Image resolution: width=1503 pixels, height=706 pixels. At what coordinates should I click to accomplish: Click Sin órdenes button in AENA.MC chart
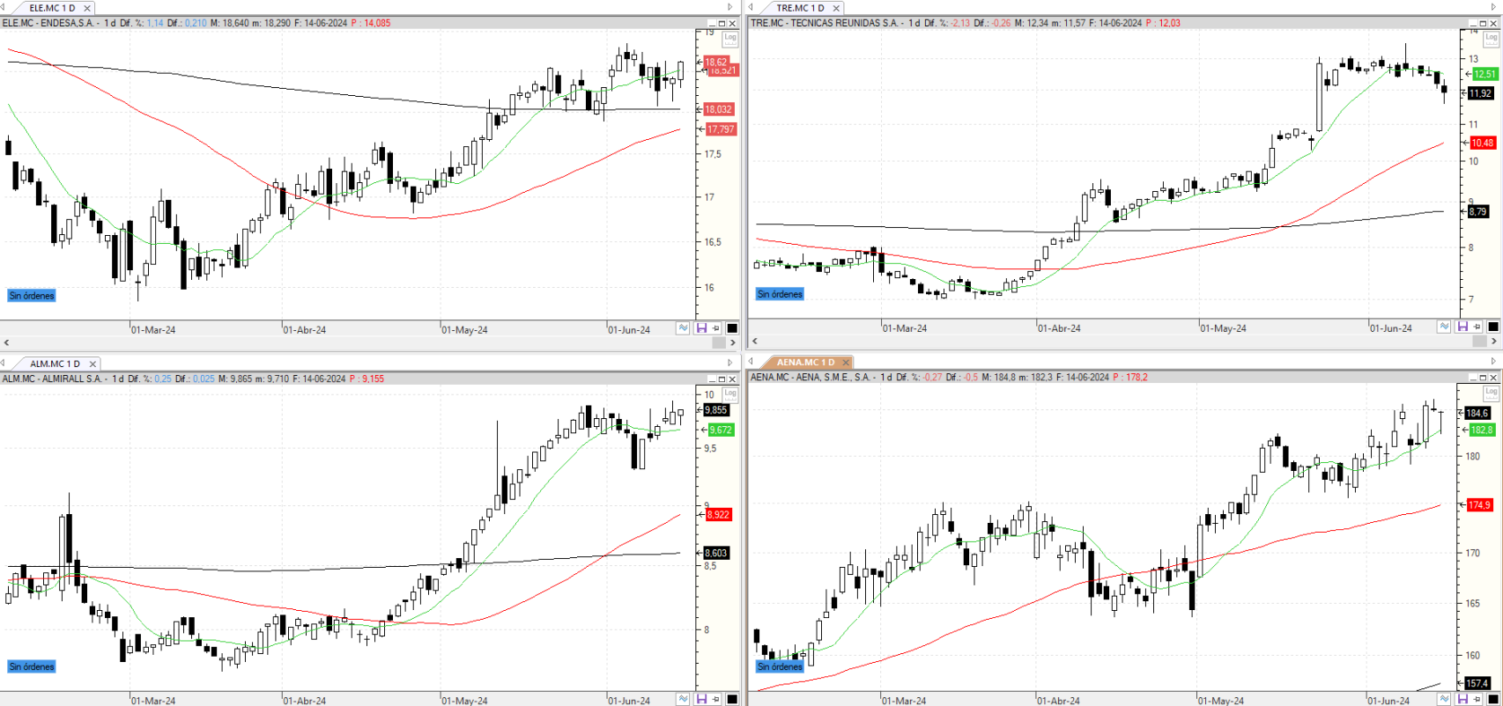(780, 666)
